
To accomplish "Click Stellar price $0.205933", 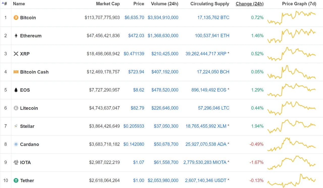I will pyautogui.click(x=134, y=126).
